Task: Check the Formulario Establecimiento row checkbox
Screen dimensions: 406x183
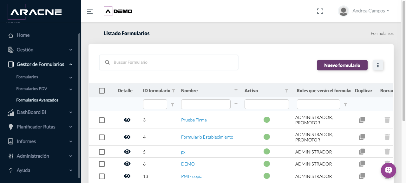Action: 102,137
